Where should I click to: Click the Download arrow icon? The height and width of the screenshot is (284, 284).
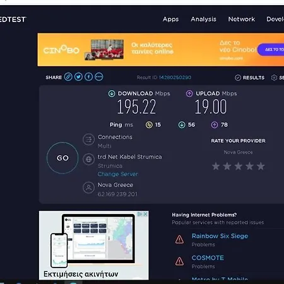point(112,93)
